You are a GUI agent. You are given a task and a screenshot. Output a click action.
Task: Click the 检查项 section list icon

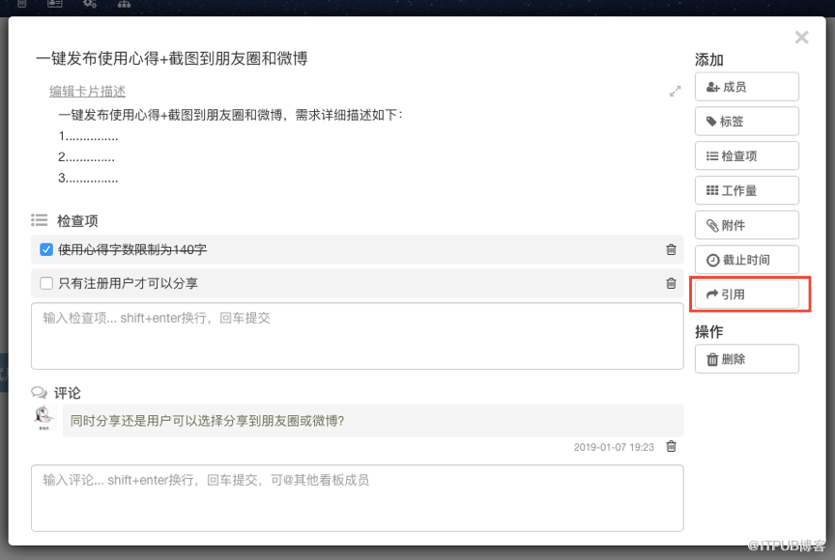point(40,220)
